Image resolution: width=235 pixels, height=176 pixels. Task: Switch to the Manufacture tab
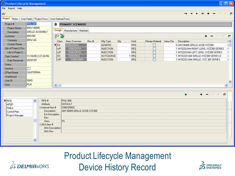click(x=70, y=31)
